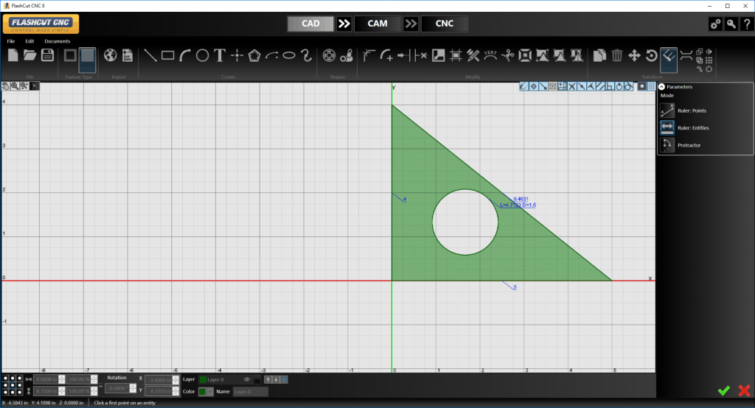The image size is (755, 408).
Task: Click the Import globe icon
Action: coord(111,55)
